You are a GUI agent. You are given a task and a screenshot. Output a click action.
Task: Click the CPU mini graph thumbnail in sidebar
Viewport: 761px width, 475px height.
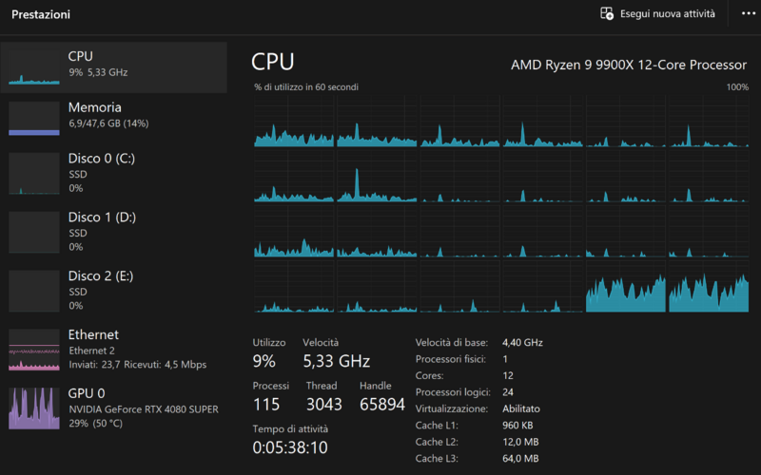34,66
